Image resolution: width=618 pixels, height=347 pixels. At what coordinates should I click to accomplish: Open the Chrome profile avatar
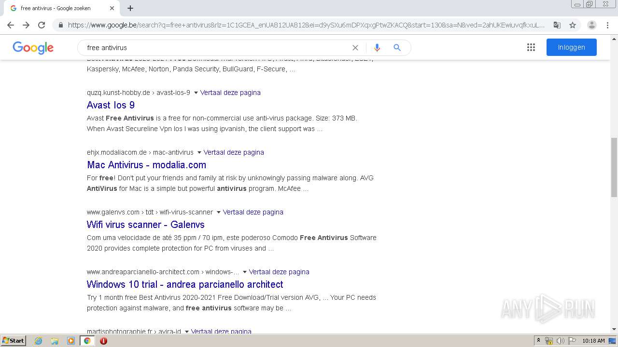coord(591,25)
